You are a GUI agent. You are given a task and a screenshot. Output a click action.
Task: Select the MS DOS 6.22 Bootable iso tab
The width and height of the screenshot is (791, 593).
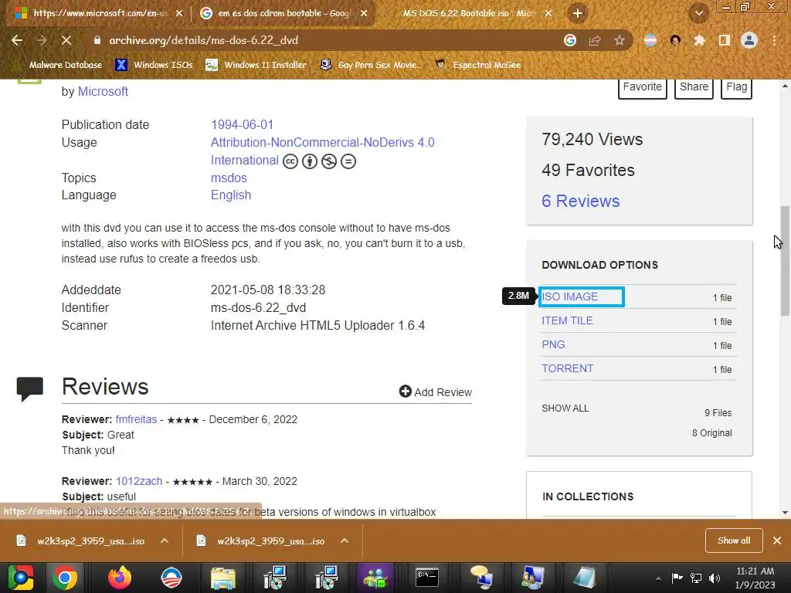pyautogui.click(x=470, y=13)
